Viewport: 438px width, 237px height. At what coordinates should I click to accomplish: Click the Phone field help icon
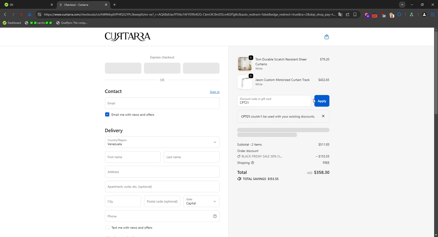click(x=215, y=216)
